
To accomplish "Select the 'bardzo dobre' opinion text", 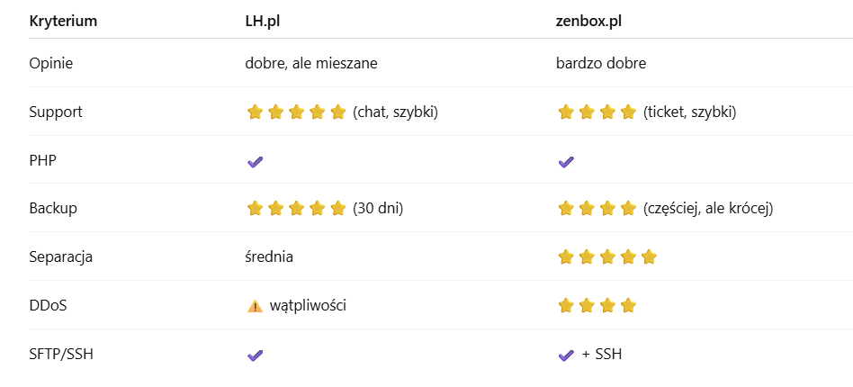I will 602,64.
